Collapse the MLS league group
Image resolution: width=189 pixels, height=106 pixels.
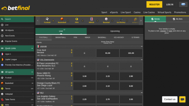142,93
